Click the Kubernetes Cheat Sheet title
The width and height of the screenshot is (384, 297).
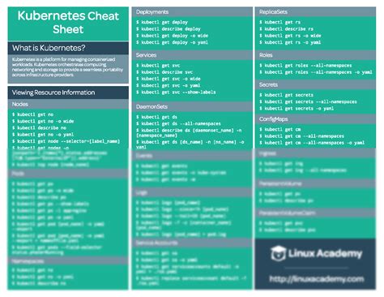68,23
